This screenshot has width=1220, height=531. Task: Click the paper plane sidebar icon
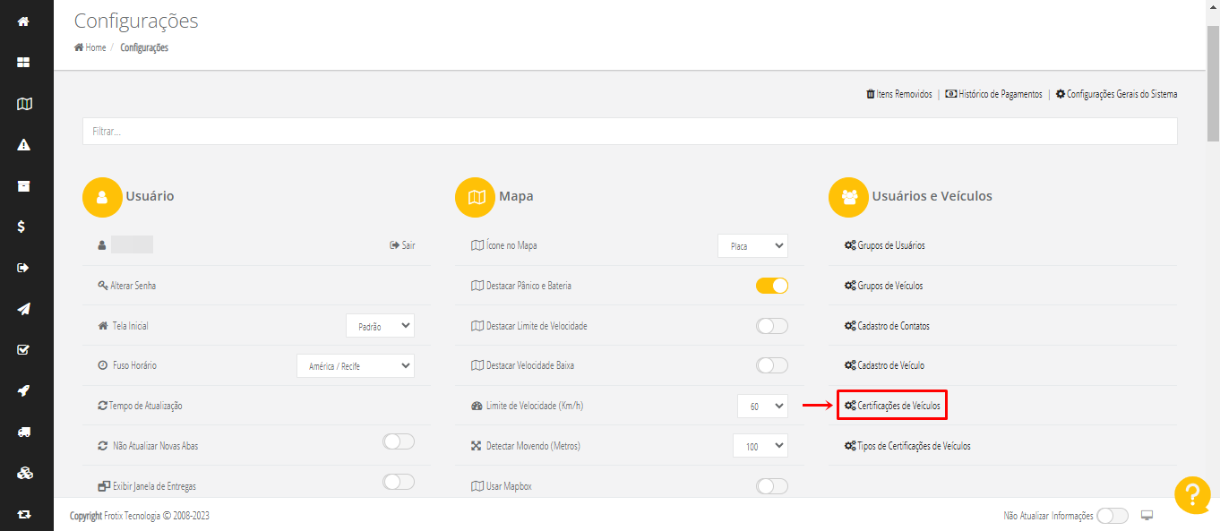click(24, 309)
